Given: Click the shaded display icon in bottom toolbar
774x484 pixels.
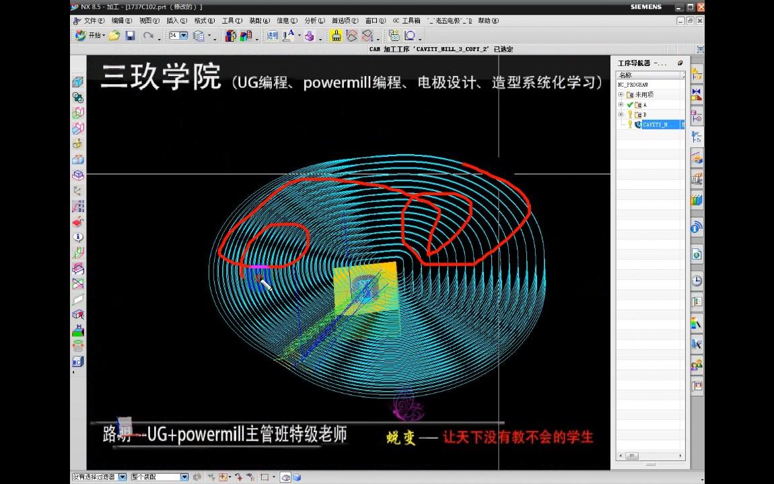Looking at the screenshot, I should point(287,478).
